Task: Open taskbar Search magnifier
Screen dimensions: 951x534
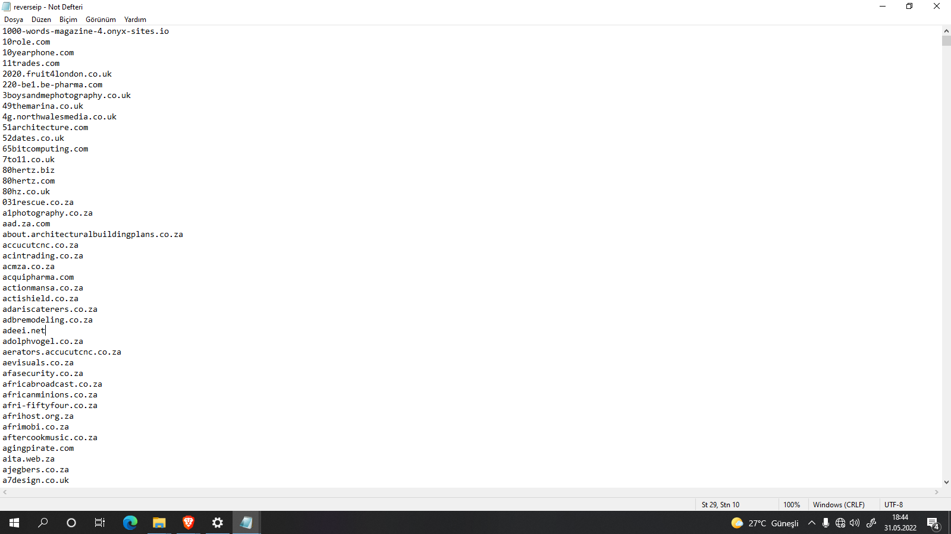Action: 43,523
